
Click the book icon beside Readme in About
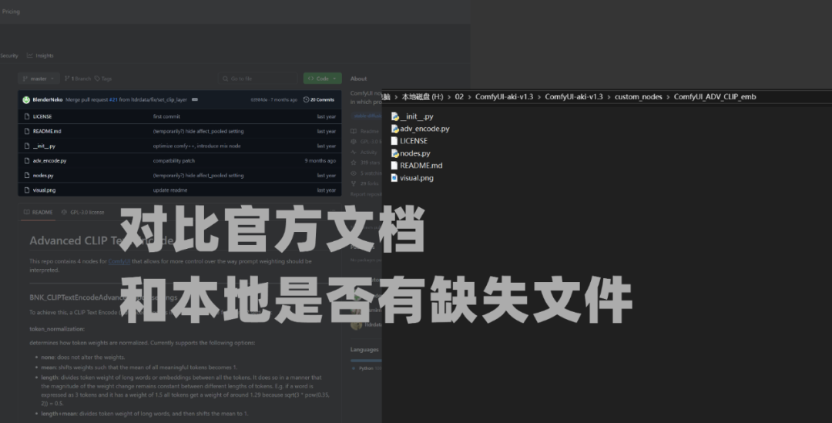click(354, 131)
